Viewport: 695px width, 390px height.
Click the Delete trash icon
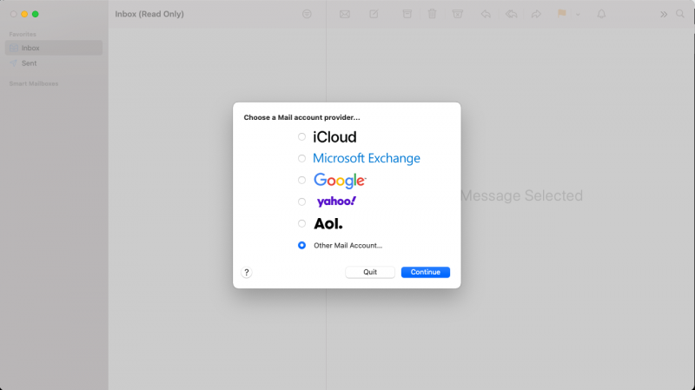[x=432, y=14]
